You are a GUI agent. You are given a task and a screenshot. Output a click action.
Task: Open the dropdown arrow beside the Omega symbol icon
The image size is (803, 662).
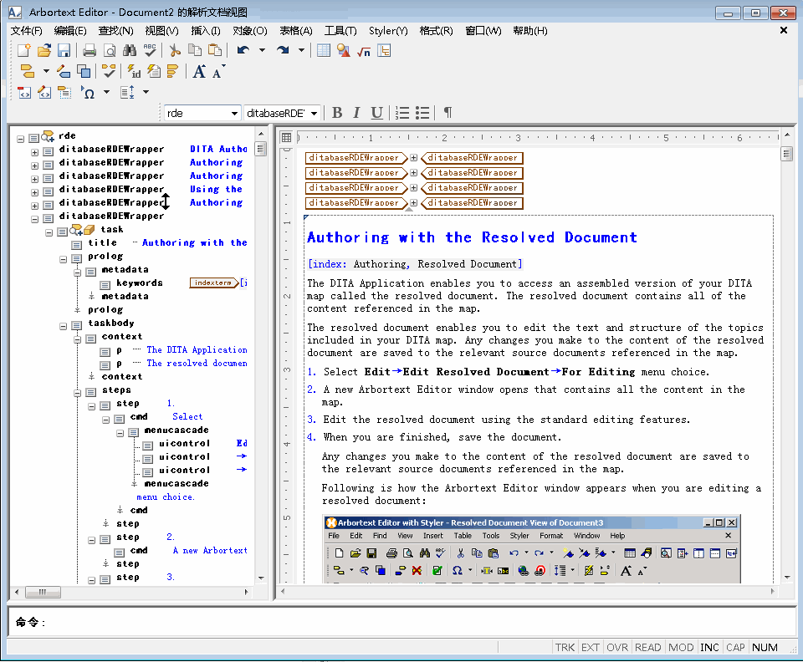(106, 92)
